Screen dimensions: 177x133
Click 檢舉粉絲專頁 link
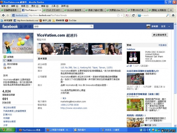tap(9, 122)
